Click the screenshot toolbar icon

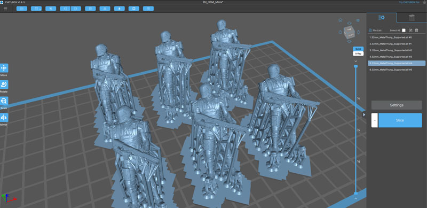[51, 9]
